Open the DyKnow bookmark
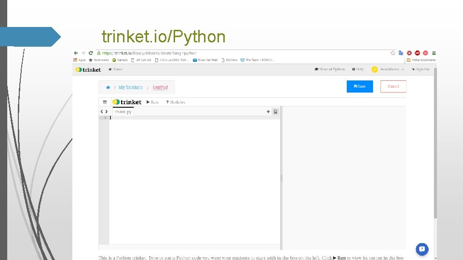This screenshot has width=463, height=260. pos(230,60)
